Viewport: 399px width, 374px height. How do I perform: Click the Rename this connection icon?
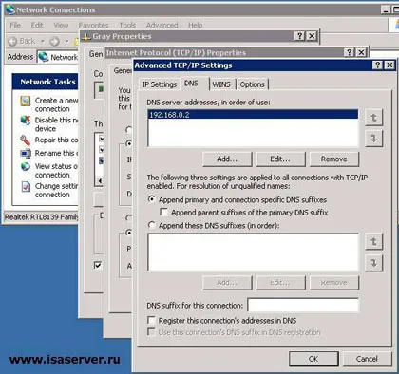[26, 153]
